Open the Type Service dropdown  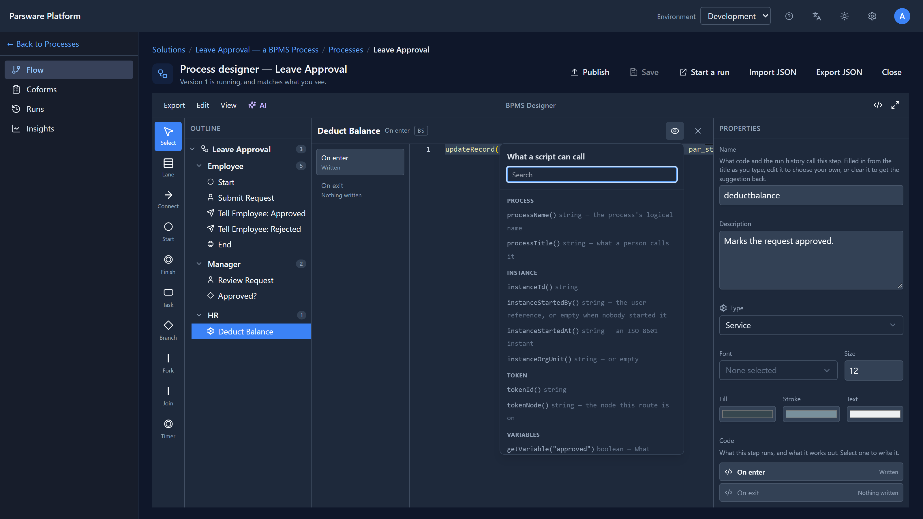point(811,325)
